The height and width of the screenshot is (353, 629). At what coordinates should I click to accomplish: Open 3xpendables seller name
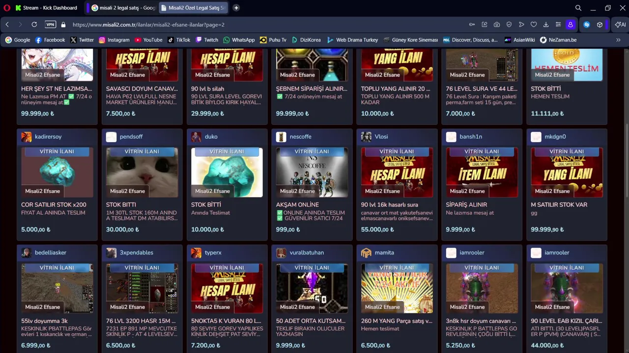click(137, 253)
